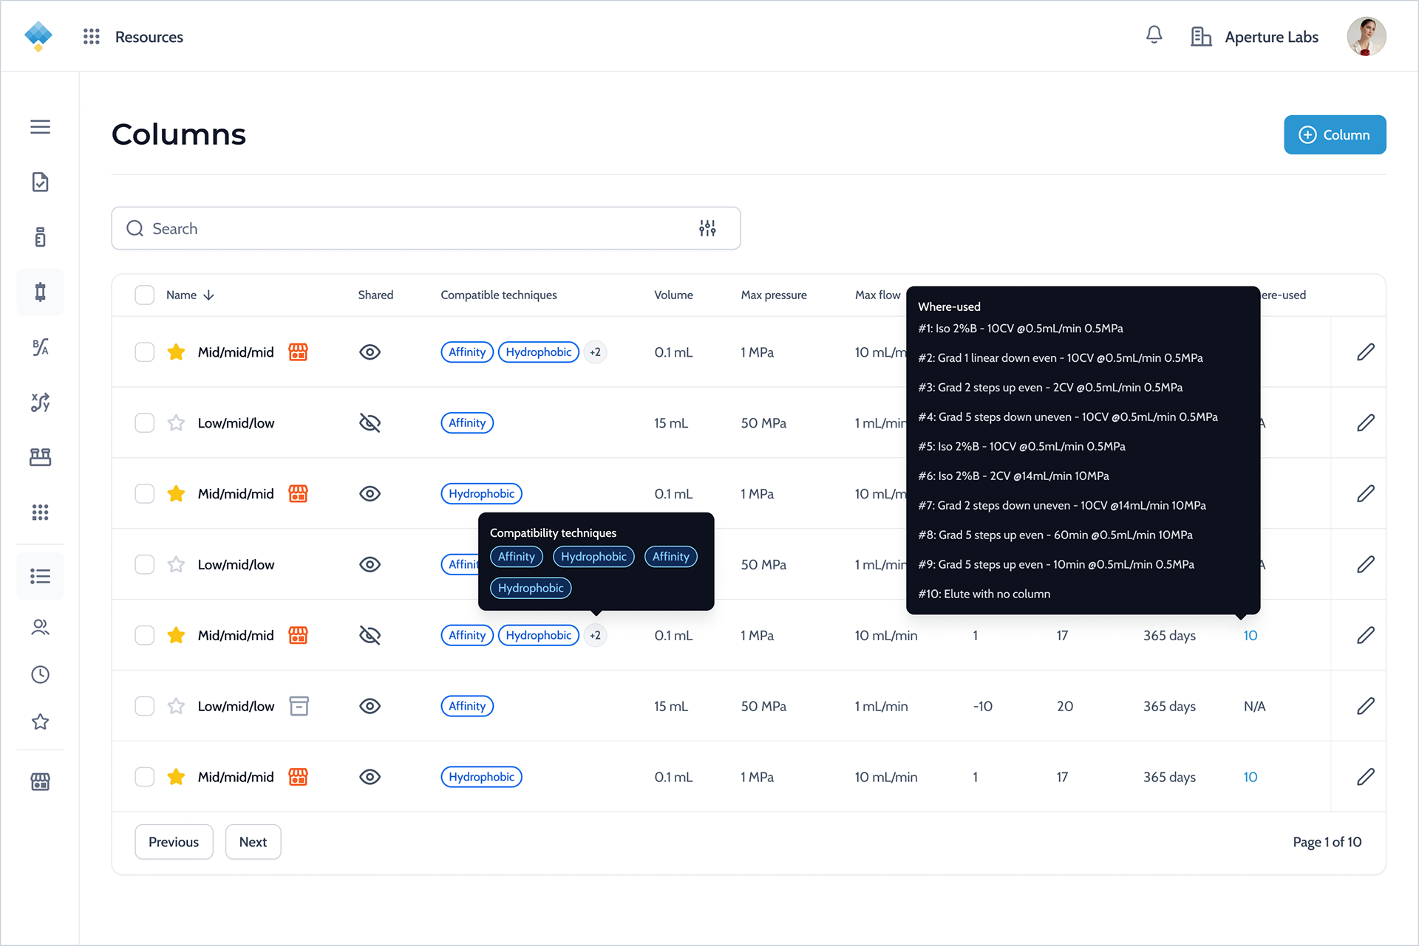Open the notifications bell
The width and height of the screenshot is (1419, 946).
(1154, 35)
